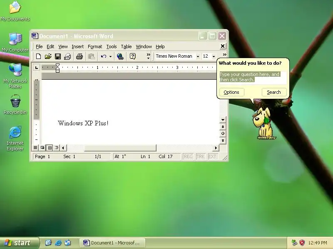Click the Previous Page double-arrow button
Screen dimensions: 333x249
[223, 127]
